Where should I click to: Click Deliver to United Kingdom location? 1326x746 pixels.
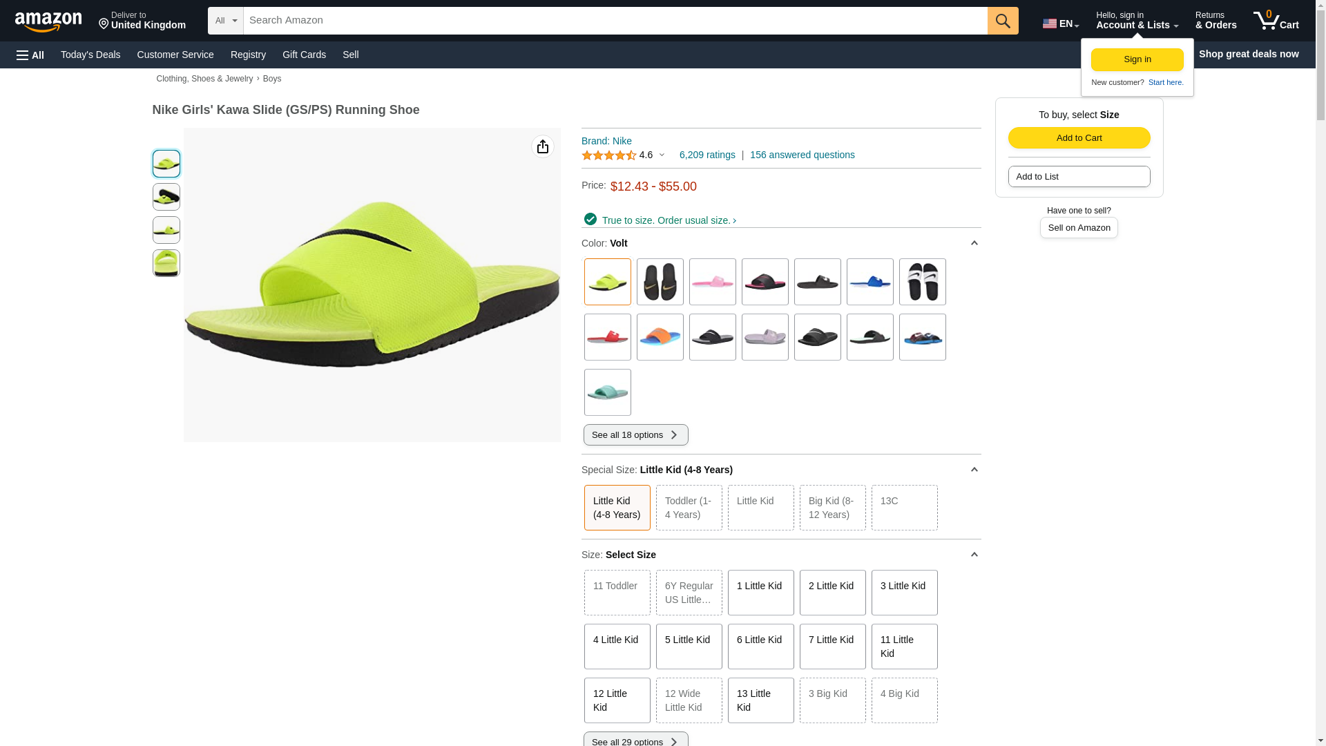tap(142, 21)
